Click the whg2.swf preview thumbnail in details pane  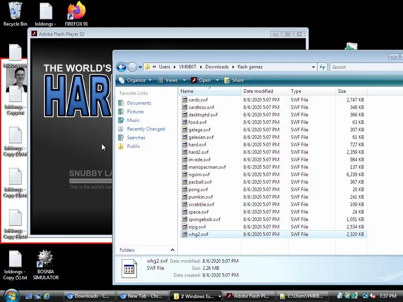coord(129,269)
